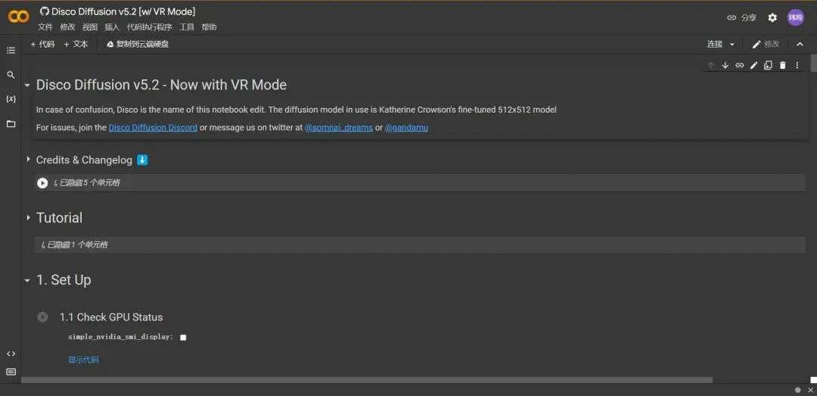
Task: Open the 代码执行程序 menu
Action: [150, 27]
